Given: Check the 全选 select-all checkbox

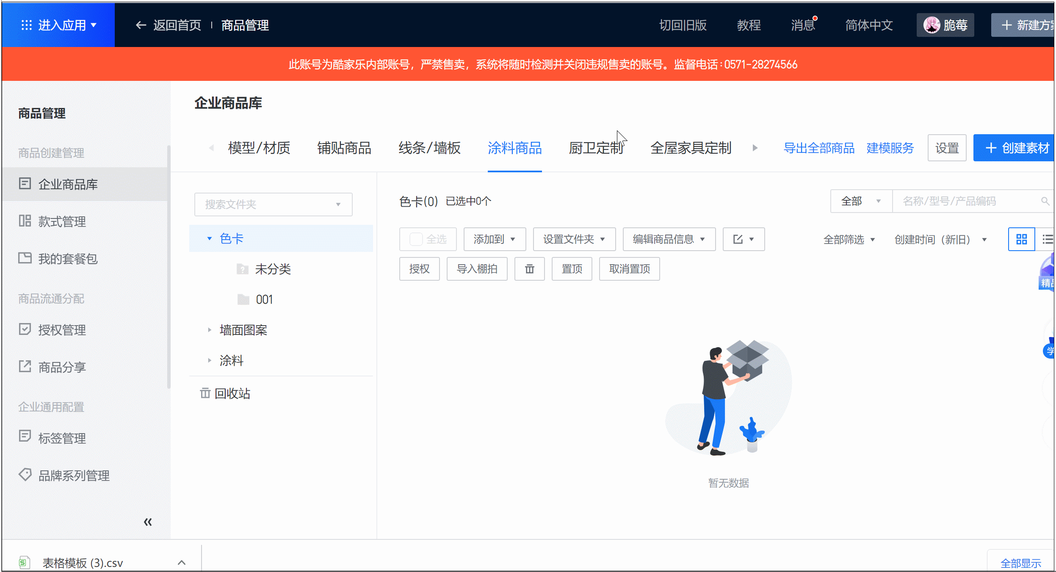Looking at the screenshot, I should tap(416, 239).
